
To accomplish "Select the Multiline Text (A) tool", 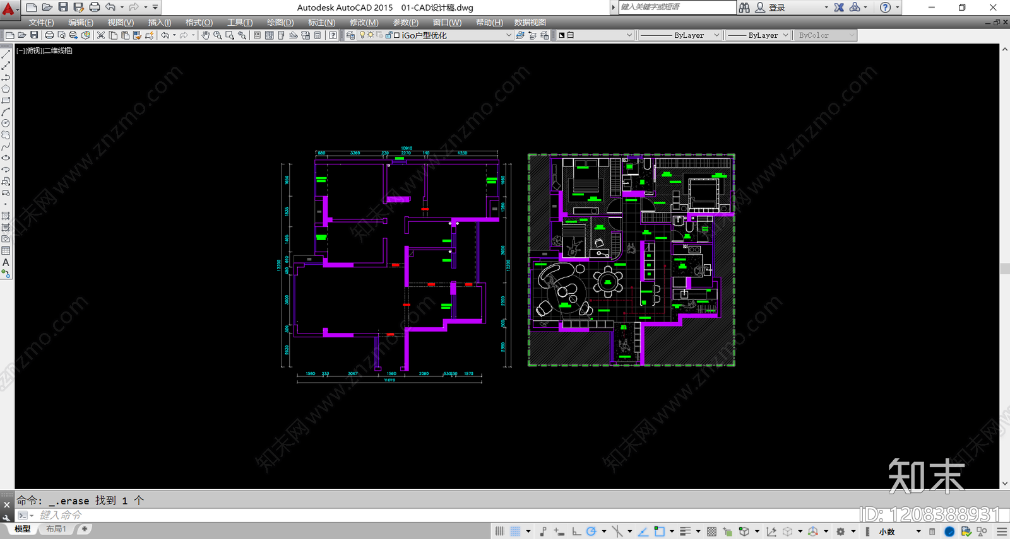I will pyautogui.click(x=6, y=262).
